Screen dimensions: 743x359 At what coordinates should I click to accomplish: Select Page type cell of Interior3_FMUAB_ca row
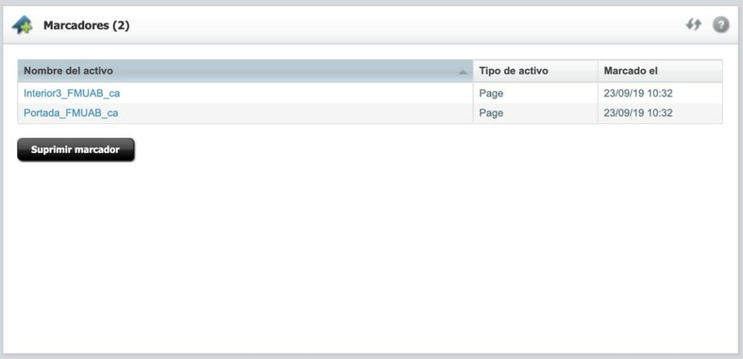[x=491, y=93]
